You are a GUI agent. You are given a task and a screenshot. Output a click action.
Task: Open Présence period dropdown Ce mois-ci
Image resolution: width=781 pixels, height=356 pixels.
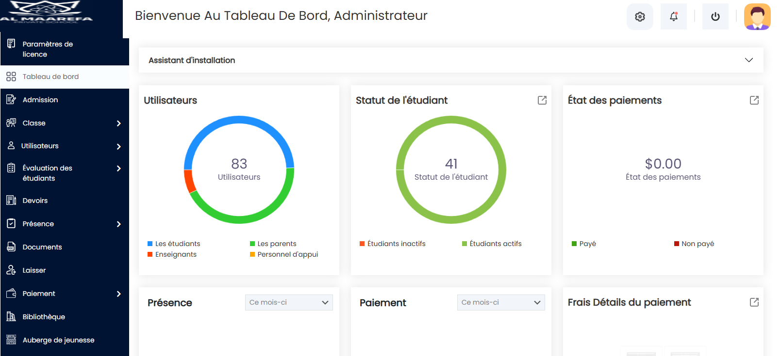pos(289,302)
